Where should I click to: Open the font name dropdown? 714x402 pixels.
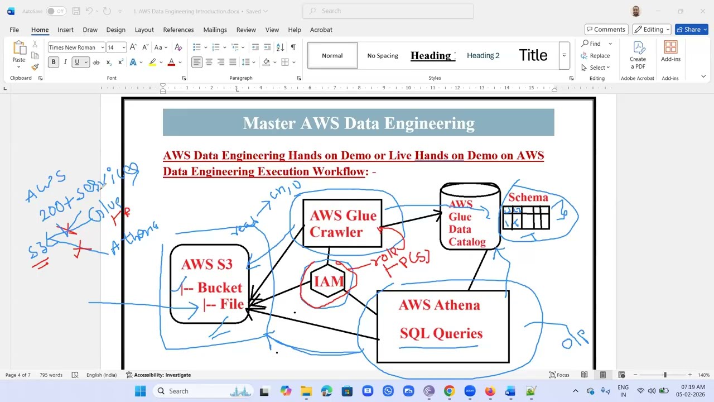pos(102,47)
